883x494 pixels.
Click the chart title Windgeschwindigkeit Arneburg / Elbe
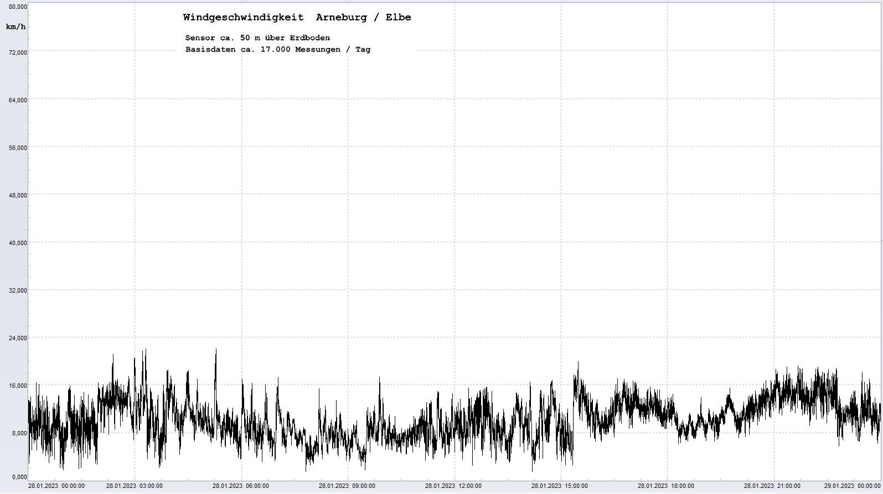(x=297, y=17)
